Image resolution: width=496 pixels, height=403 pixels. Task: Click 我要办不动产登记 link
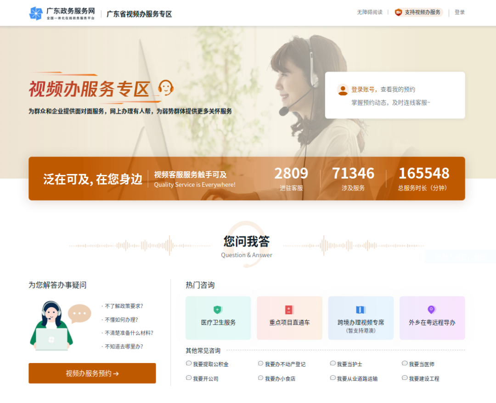pyautogui.click(x=285, y=364)
